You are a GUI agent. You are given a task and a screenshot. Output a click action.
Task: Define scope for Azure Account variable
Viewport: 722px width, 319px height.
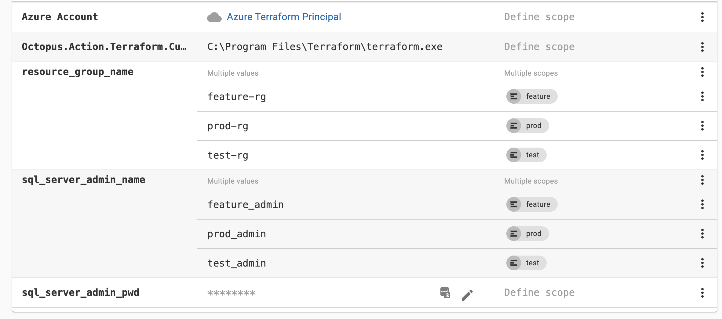point(539,17)
